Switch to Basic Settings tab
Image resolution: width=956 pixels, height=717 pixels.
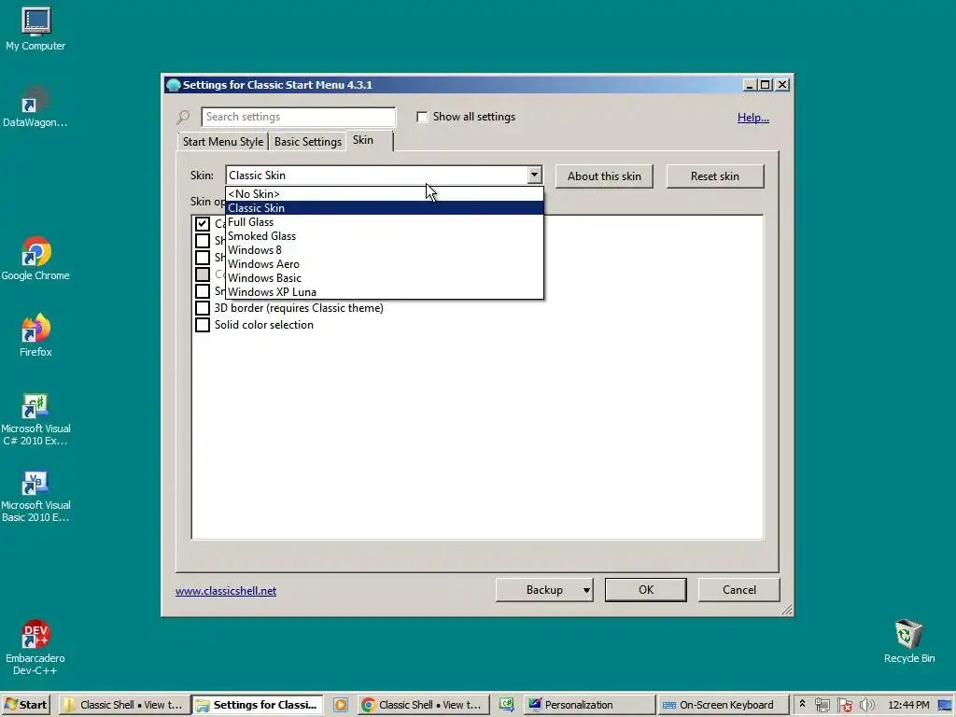(308, 142)
